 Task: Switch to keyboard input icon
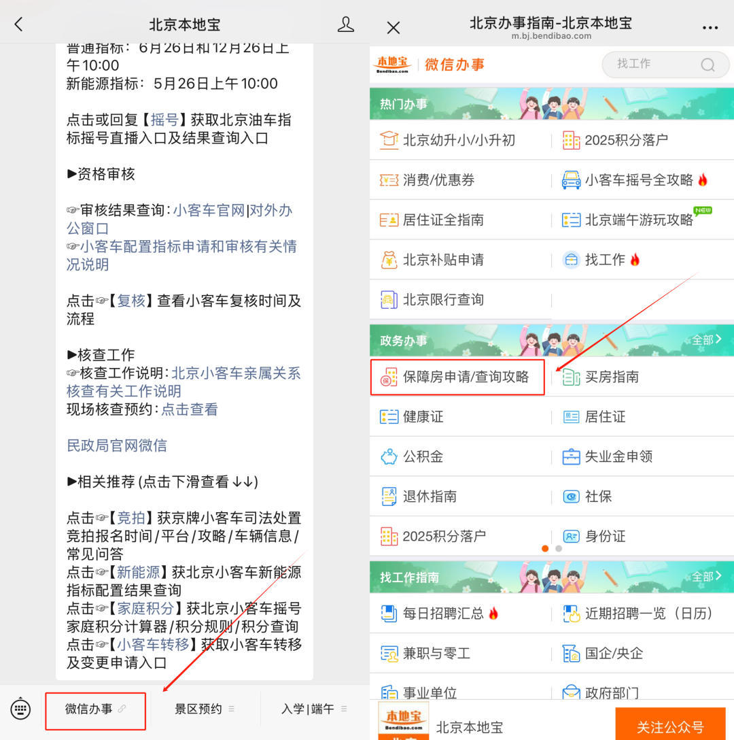[21, 709]
